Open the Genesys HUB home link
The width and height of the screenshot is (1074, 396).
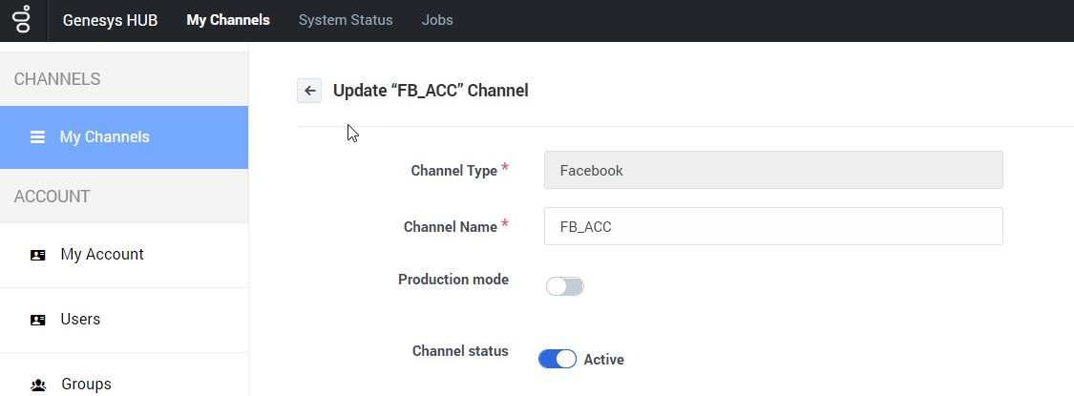coord(111,20)
